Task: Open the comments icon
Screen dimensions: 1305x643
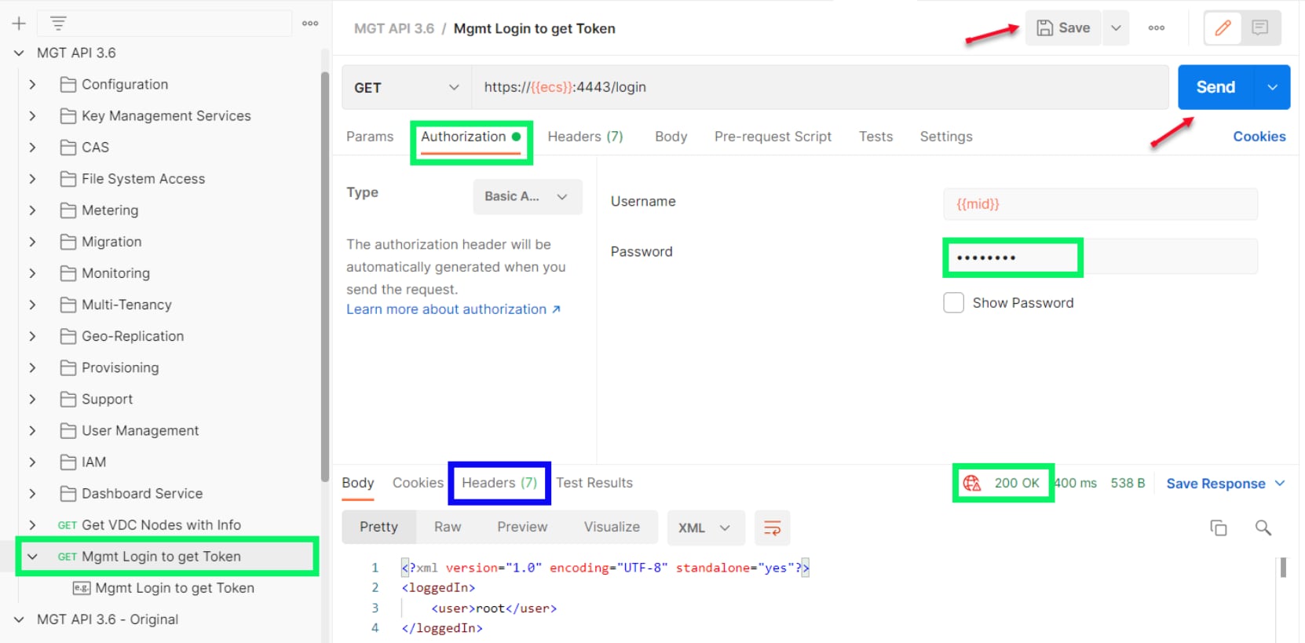Action: (1259, 28)
